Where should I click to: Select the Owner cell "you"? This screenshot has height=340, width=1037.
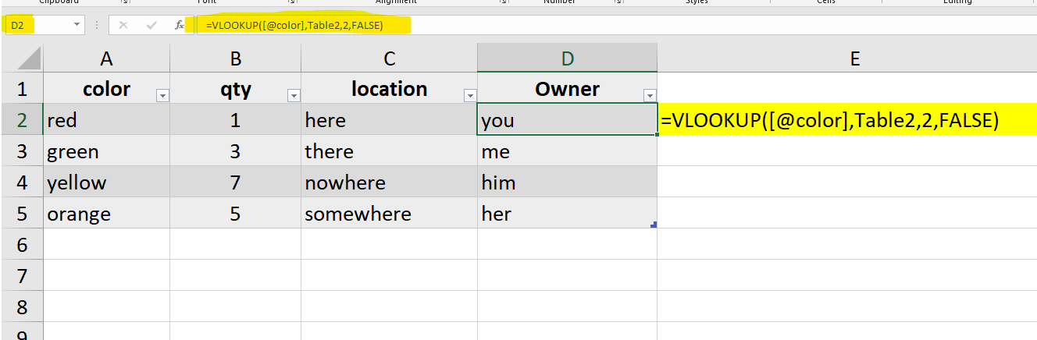[568, 119]
